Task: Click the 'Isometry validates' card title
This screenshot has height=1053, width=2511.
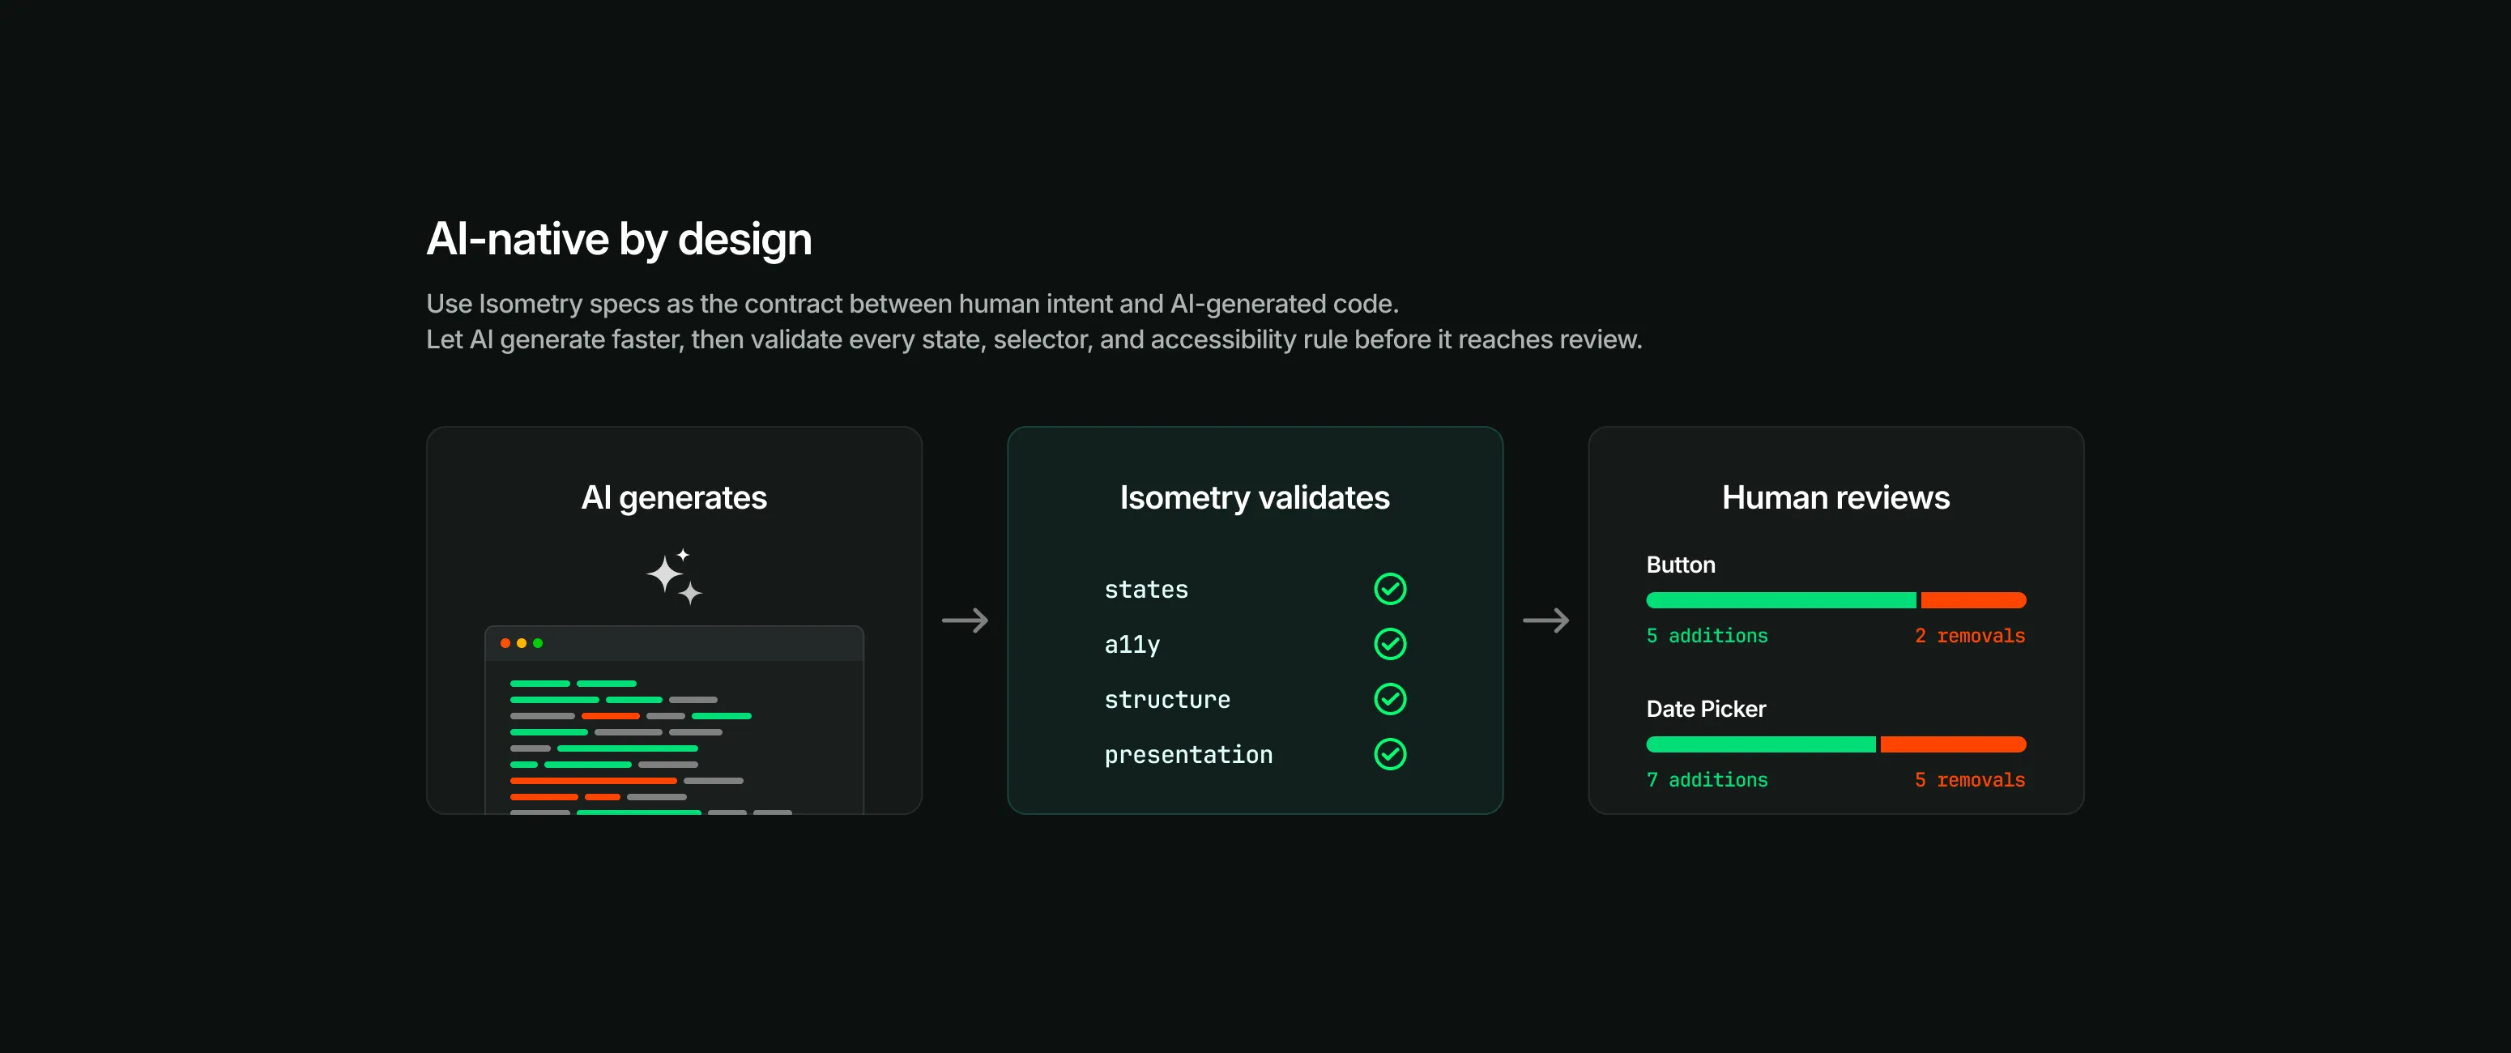Action: [1255, 498]
